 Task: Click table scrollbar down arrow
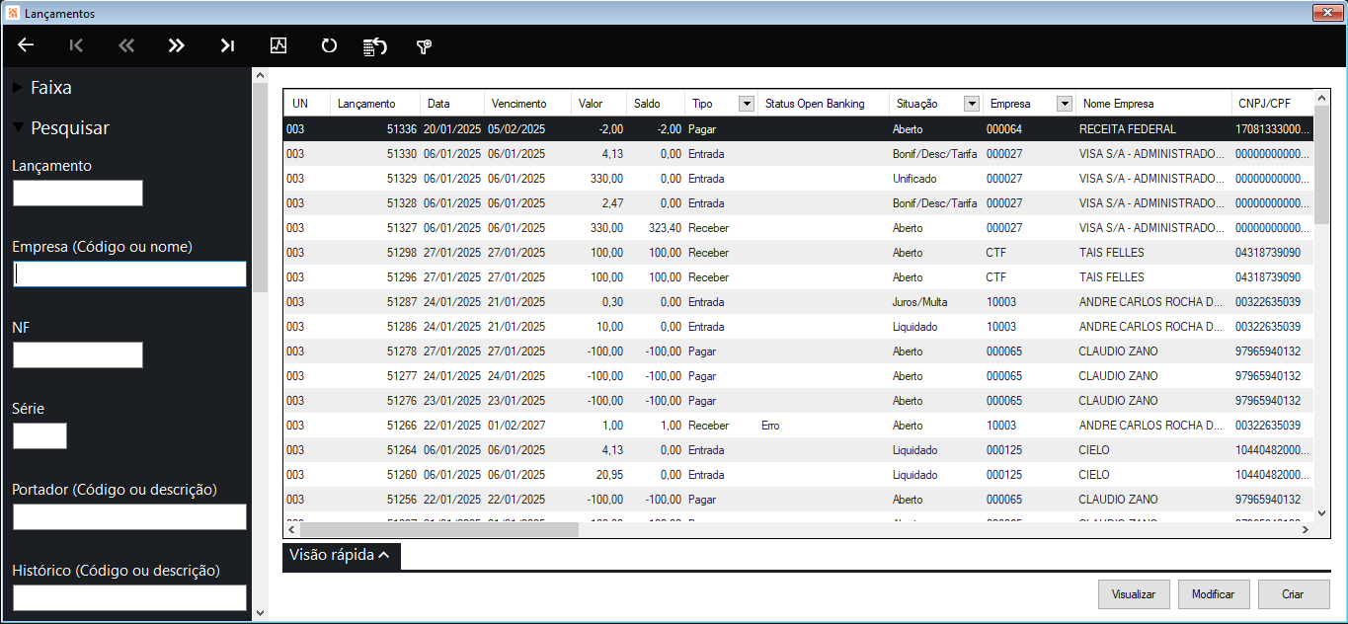1322,513
